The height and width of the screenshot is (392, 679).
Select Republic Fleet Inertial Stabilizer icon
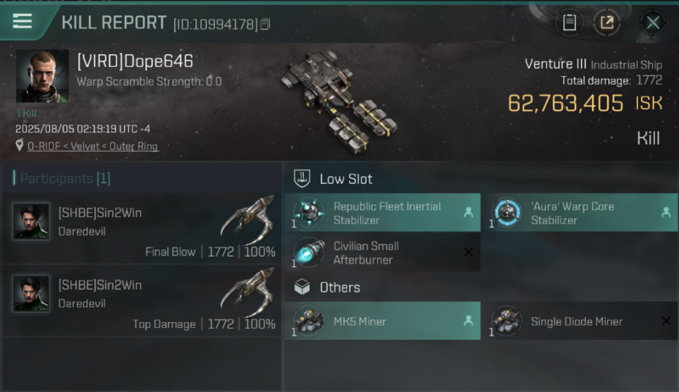click(309, 213)
